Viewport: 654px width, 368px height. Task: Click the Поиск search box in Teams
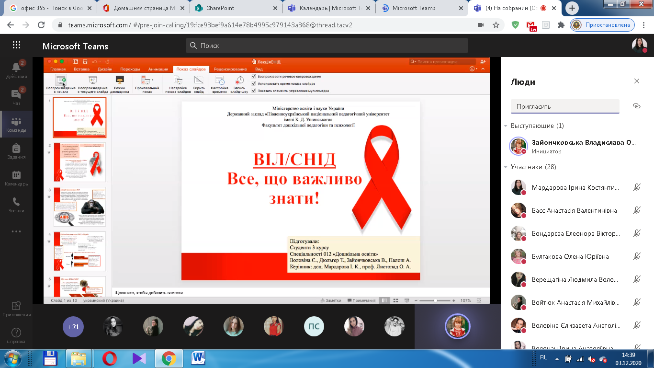(x=327, y=46)
